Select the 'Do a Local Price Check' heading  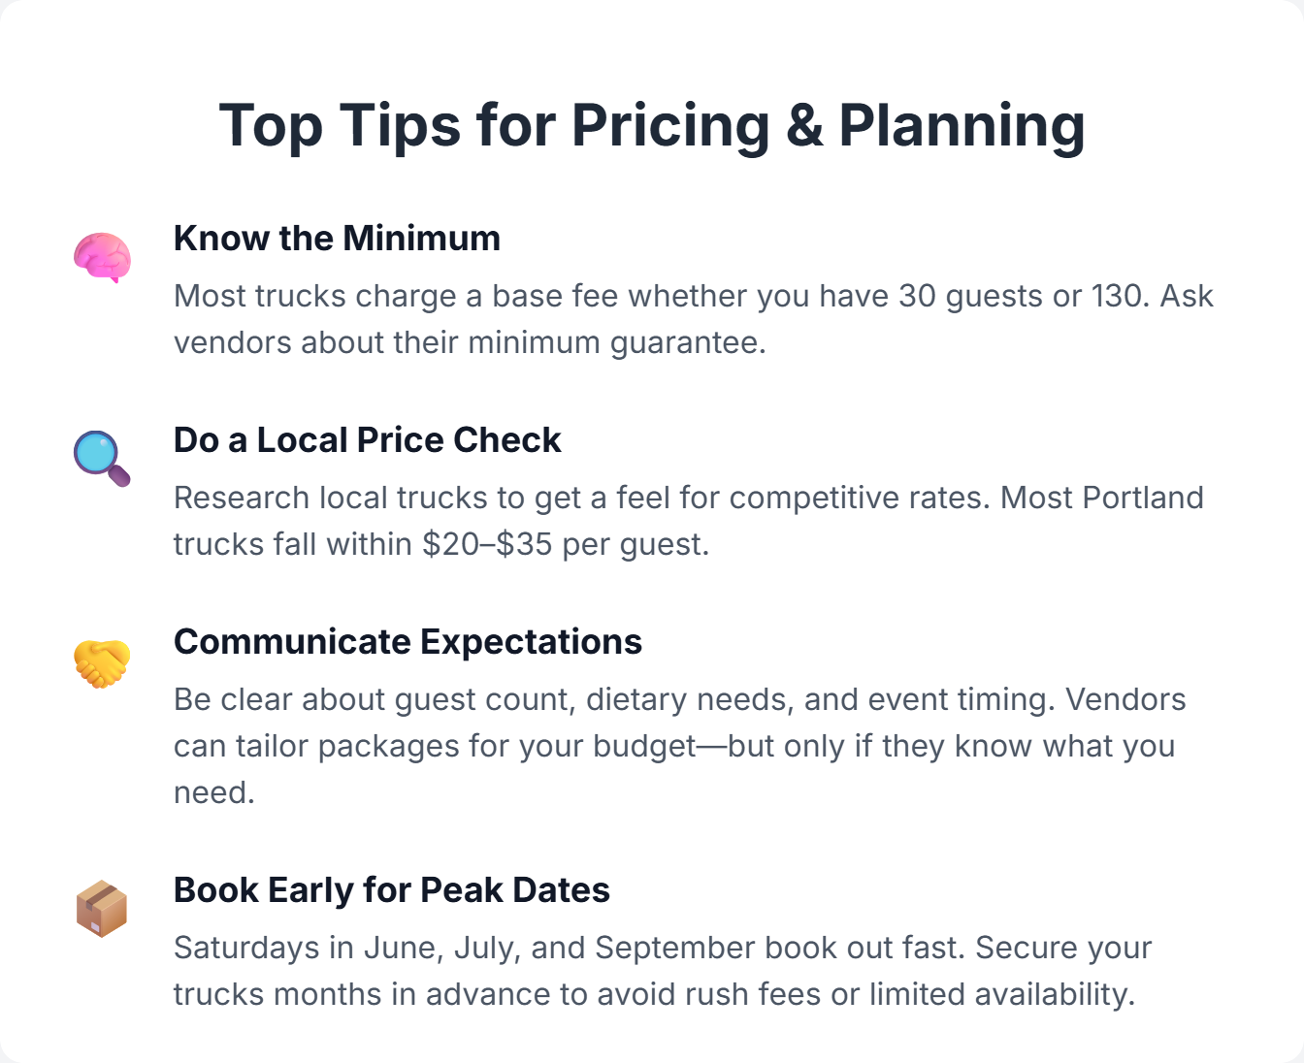click(x=367, y=440)
